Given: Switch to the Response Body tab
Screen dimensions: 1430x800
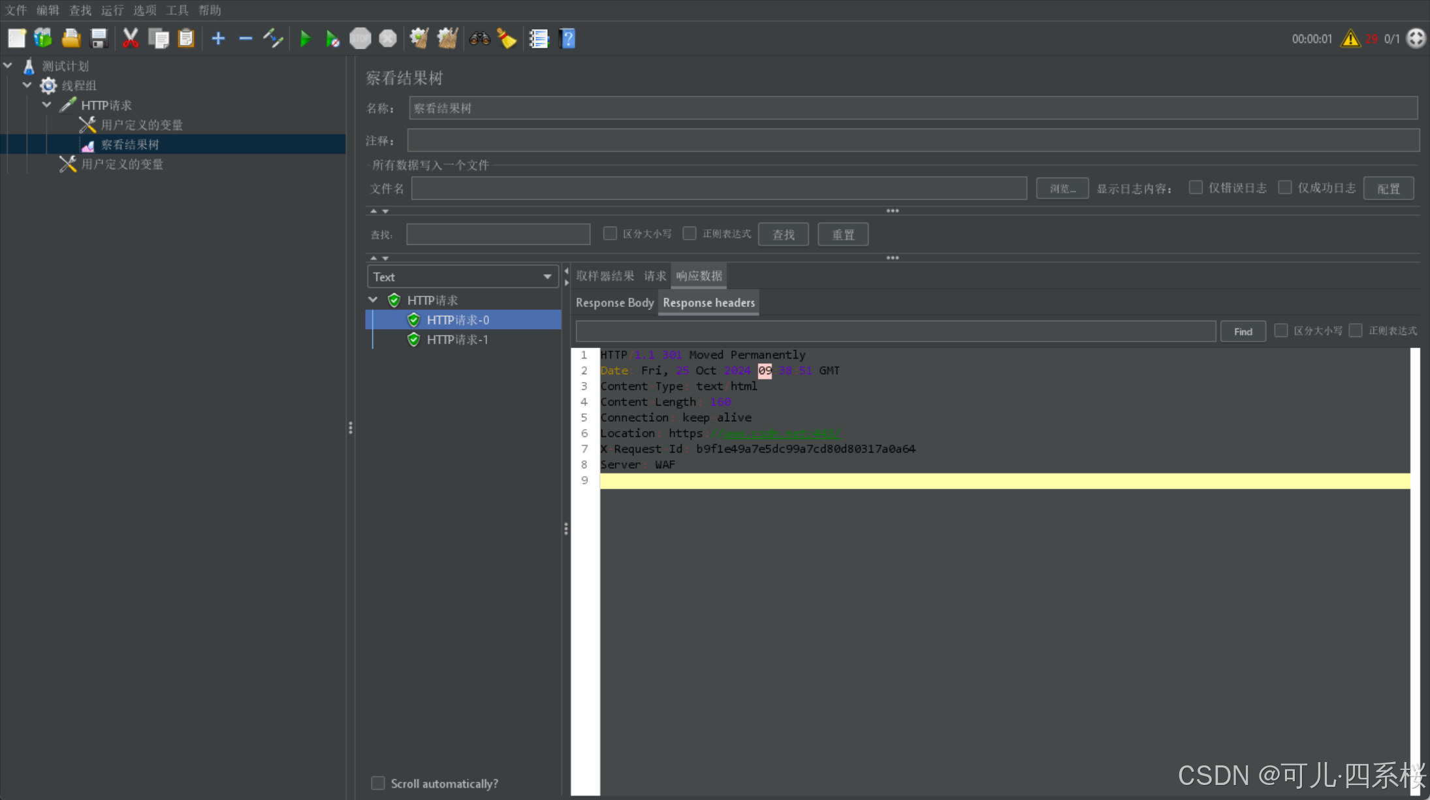Looking at the screenshot, I should coord(614,302).
